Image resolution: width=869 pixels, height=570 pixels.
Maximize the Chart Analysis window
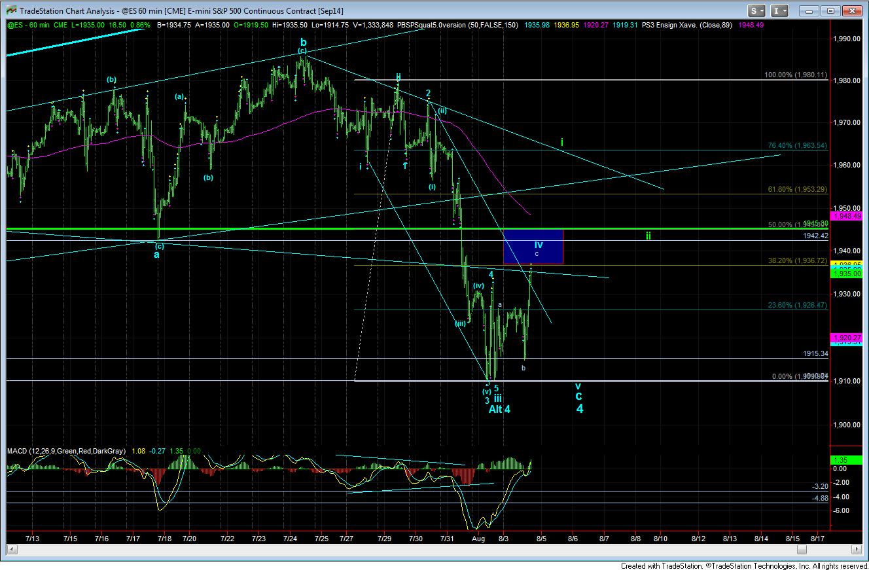tap(830, 10)
